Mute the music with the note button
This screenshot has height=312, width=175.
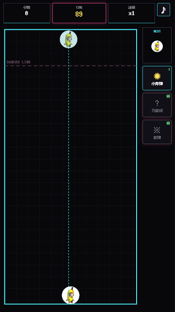pyautogui.click(x=163, y=10)
